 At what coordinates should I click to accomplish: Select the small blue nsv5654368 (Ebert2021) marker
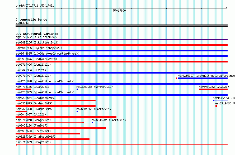pyautogui.click(x=77, y=112)
